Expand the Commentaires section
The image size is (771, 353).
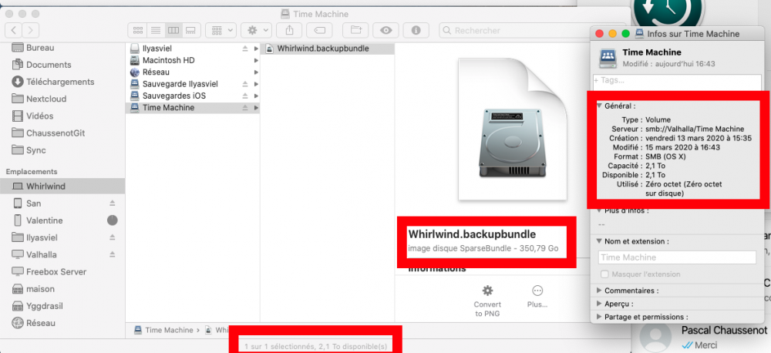click(x=600, y=291)
